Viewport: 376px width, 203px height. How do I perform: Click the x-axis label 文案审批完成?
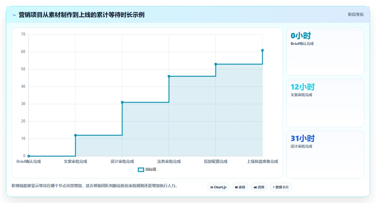point(75,161)
